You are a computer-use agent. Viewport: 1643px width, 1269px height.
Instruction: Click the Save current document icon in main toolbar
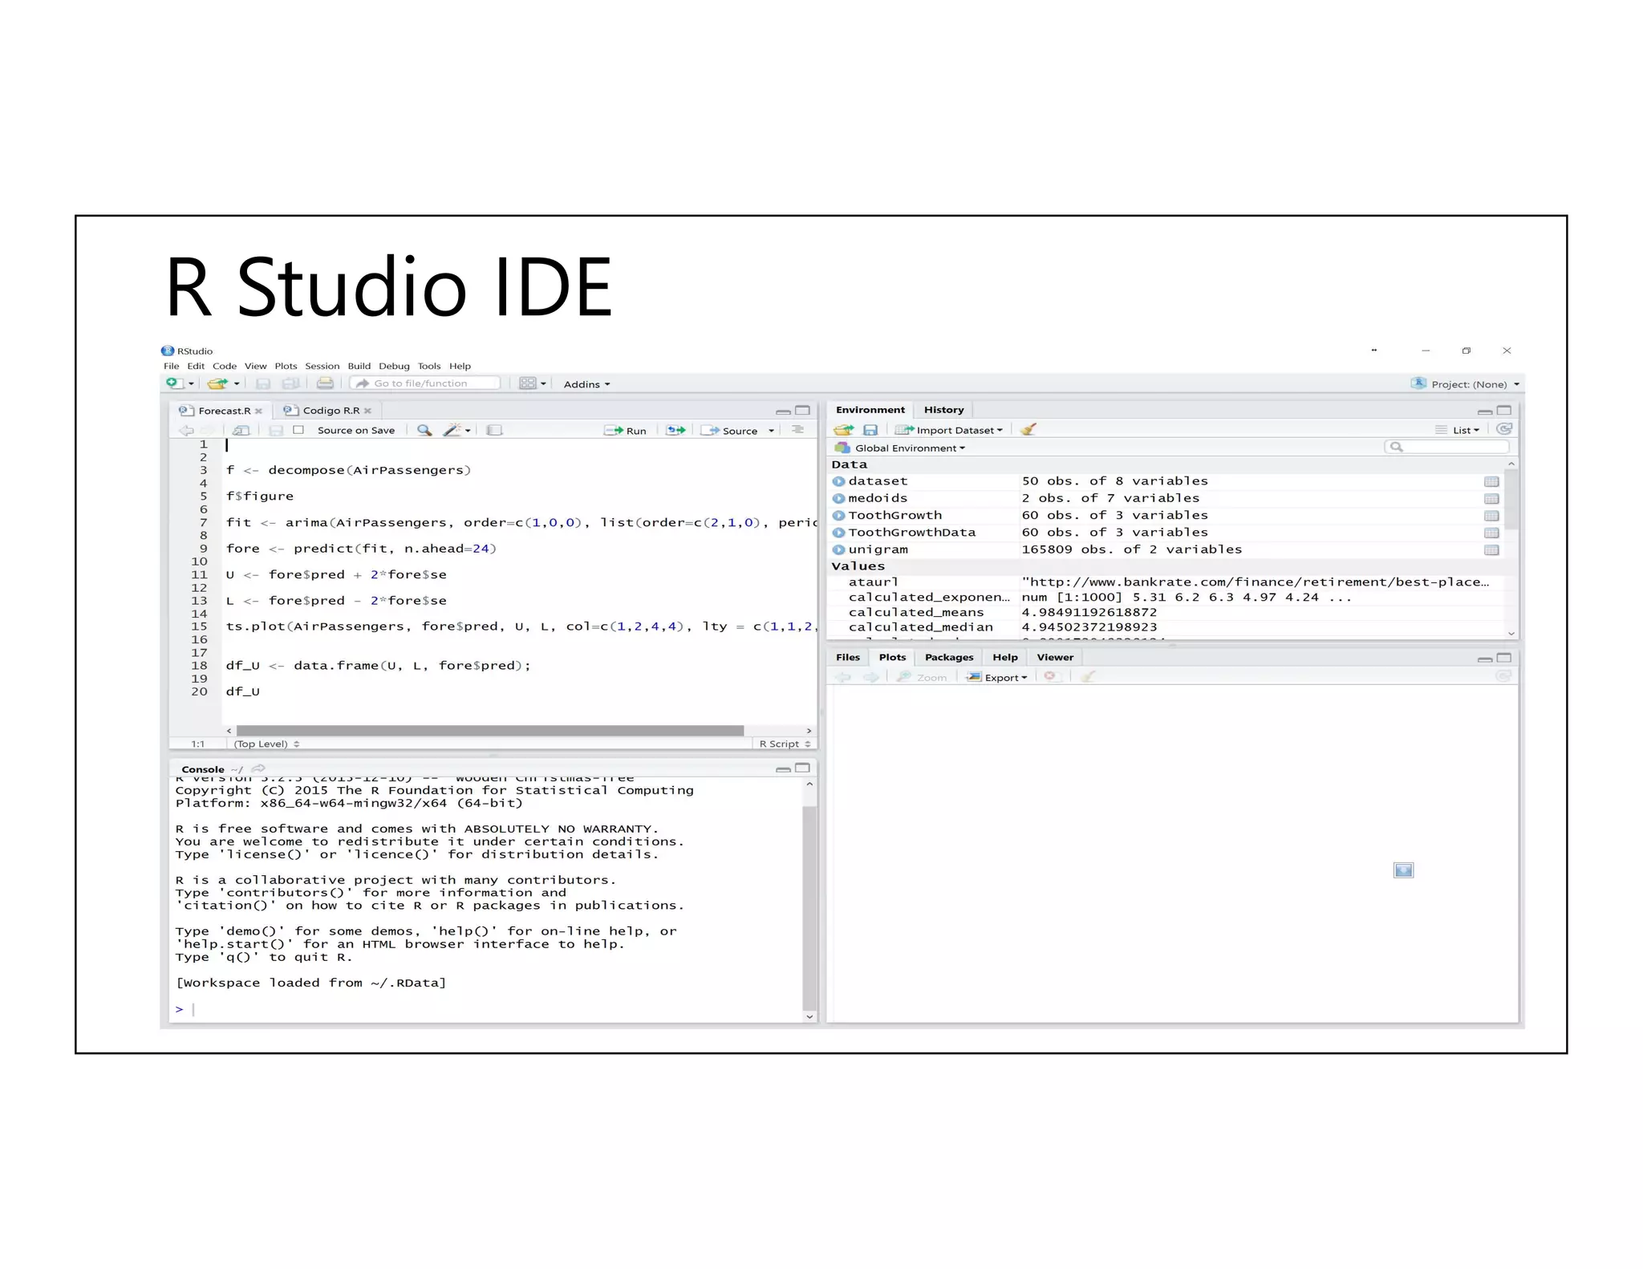click(x=263, y=383)
